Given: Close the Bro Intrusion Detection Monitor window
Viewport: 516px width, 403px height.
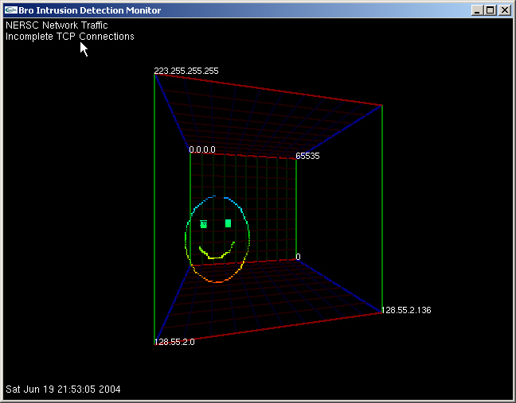Looking at the screenshot, I should (504, 10).
